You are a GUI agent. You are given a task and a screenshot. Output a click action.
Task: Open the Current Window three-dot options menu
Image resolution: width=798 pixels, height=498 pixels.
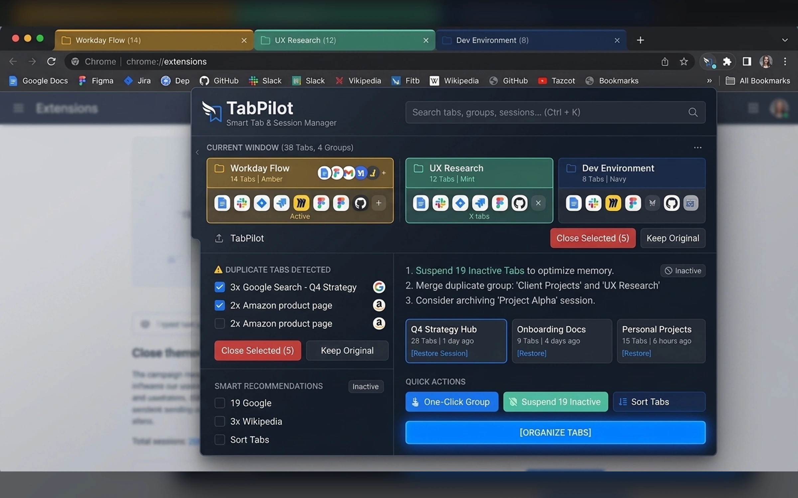(x=698, y=147)
